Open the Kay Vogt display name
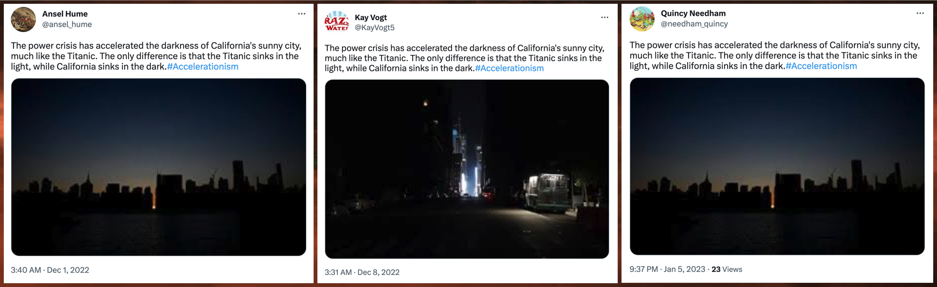The width and height of the screenshot is (937, 287). click(371, 17)
